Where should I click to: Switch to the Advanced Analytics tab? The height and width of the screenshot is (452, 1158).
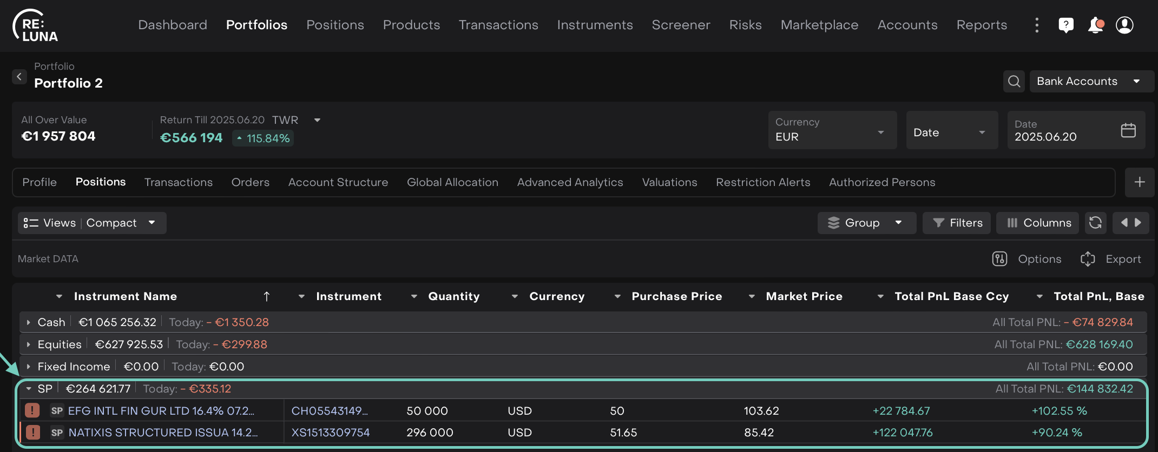pos(570,182)
